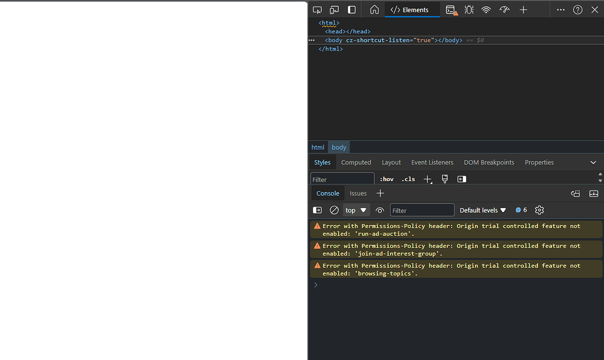
Task: Click the console Filter input field
Action: [x=422, y=210]
